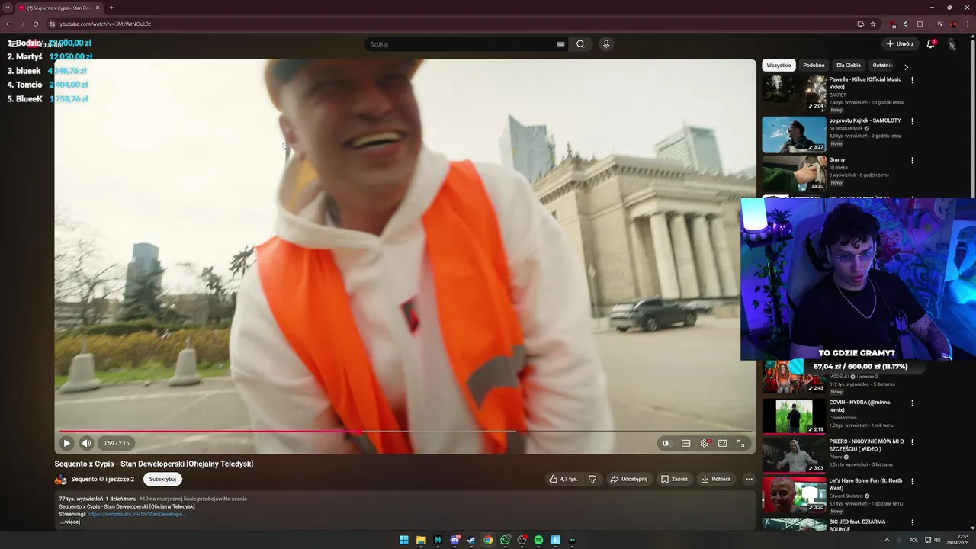Open File Explorer from the taskbar
The width and height of the screenshot is (976, 549).
(421, 540)
